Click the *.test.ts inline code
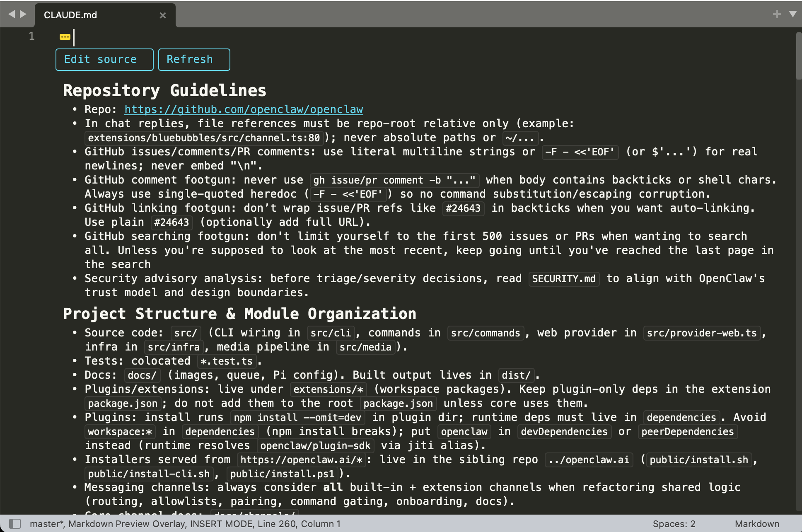 click(x=227, y=361)
